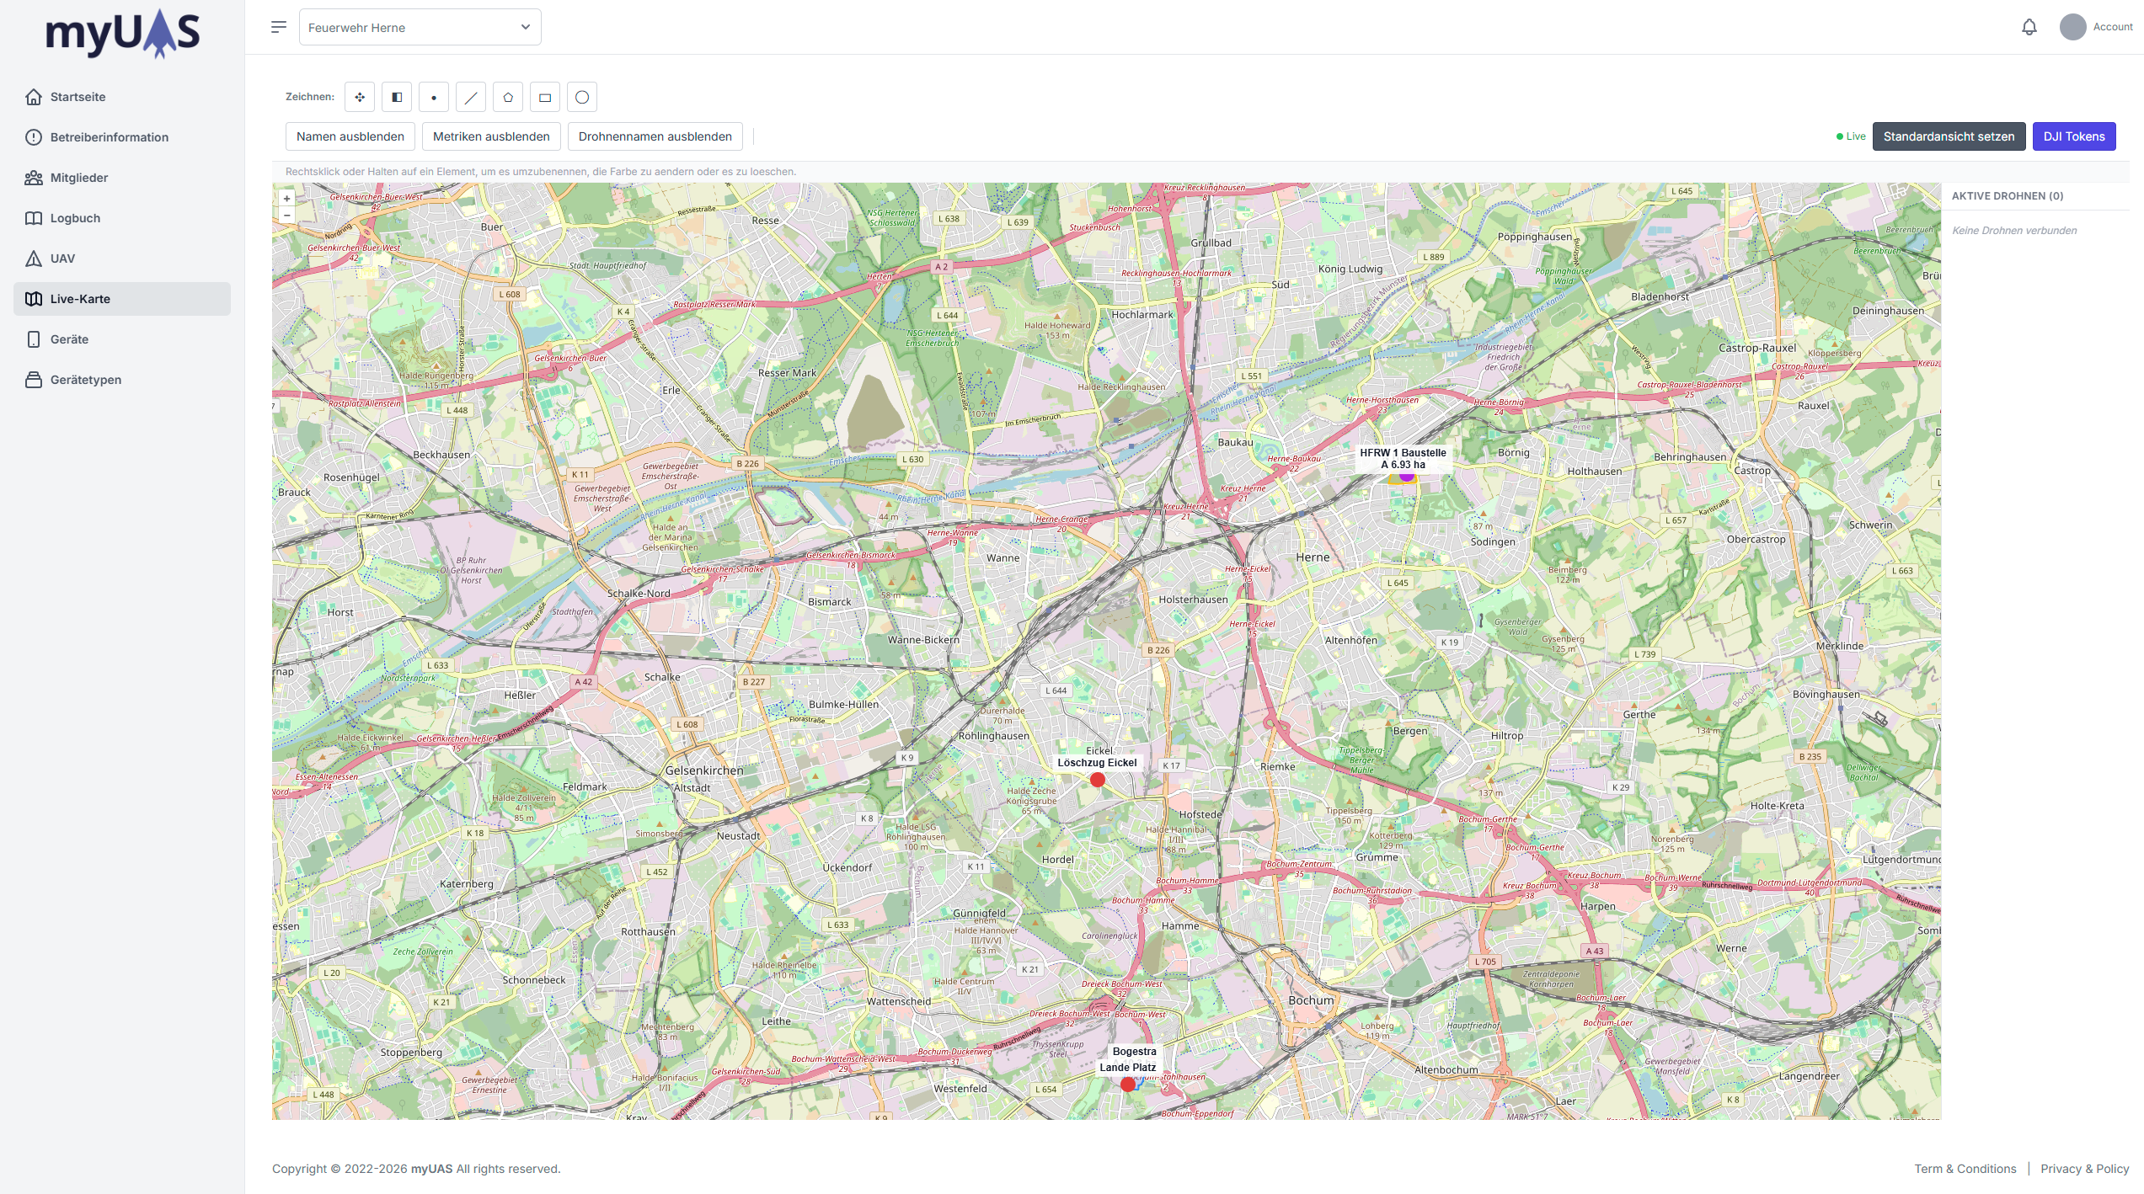
Task: Select the circle drawing tool
Action: point(582,97)
